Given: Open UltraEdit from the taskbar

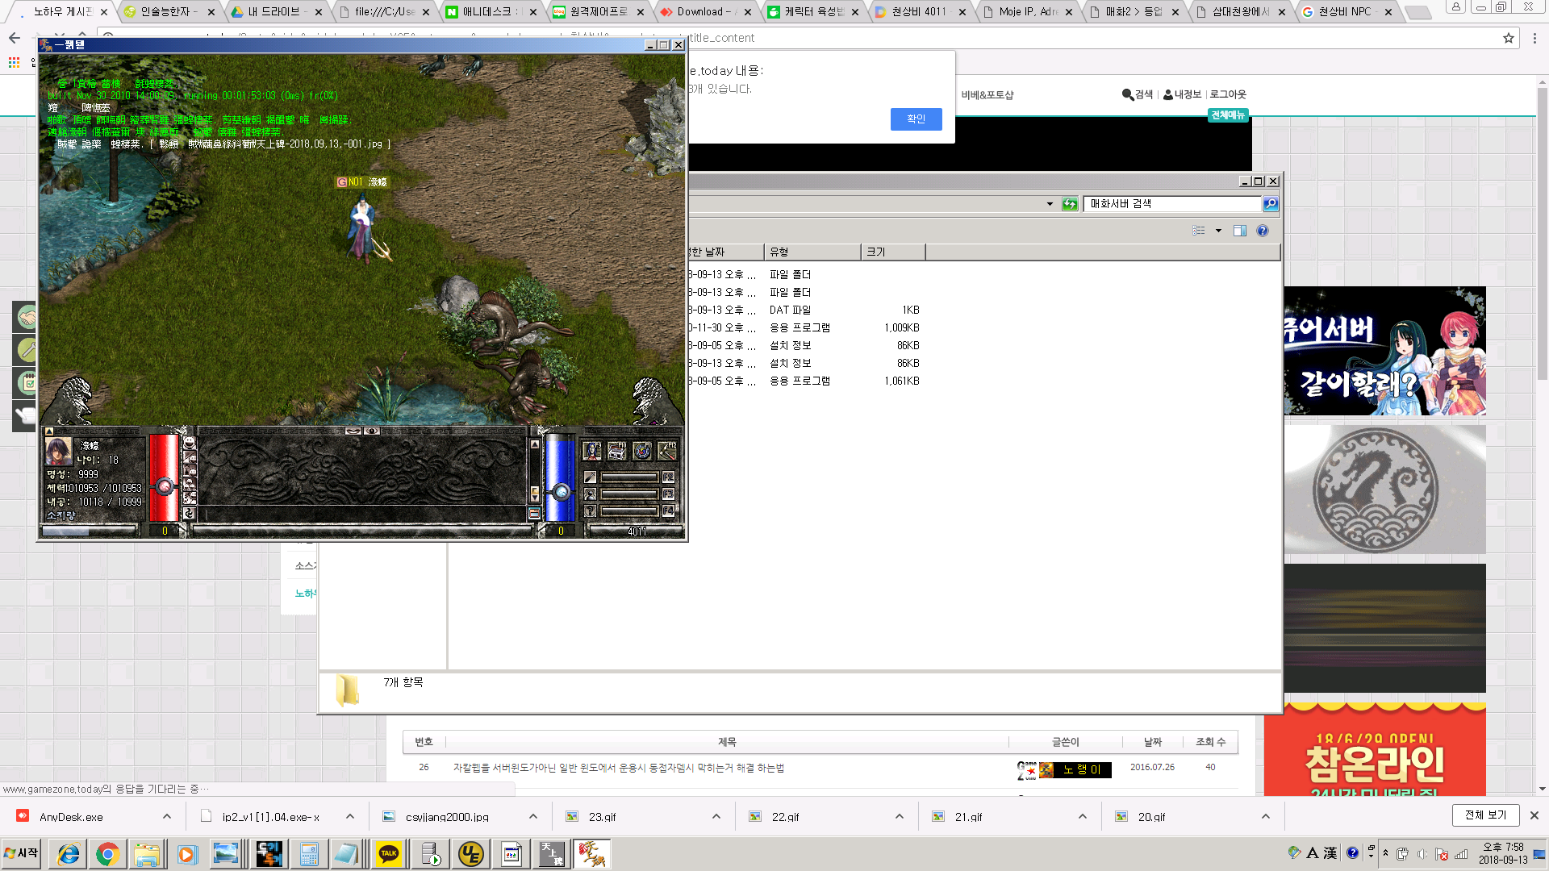Looking at the screenshot, I should [470, 854].
